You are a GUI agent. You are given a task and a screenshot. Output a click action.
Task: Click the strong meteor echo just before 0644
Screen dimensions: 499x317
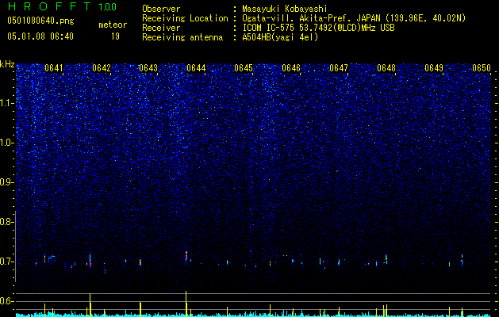pos(186,256)
